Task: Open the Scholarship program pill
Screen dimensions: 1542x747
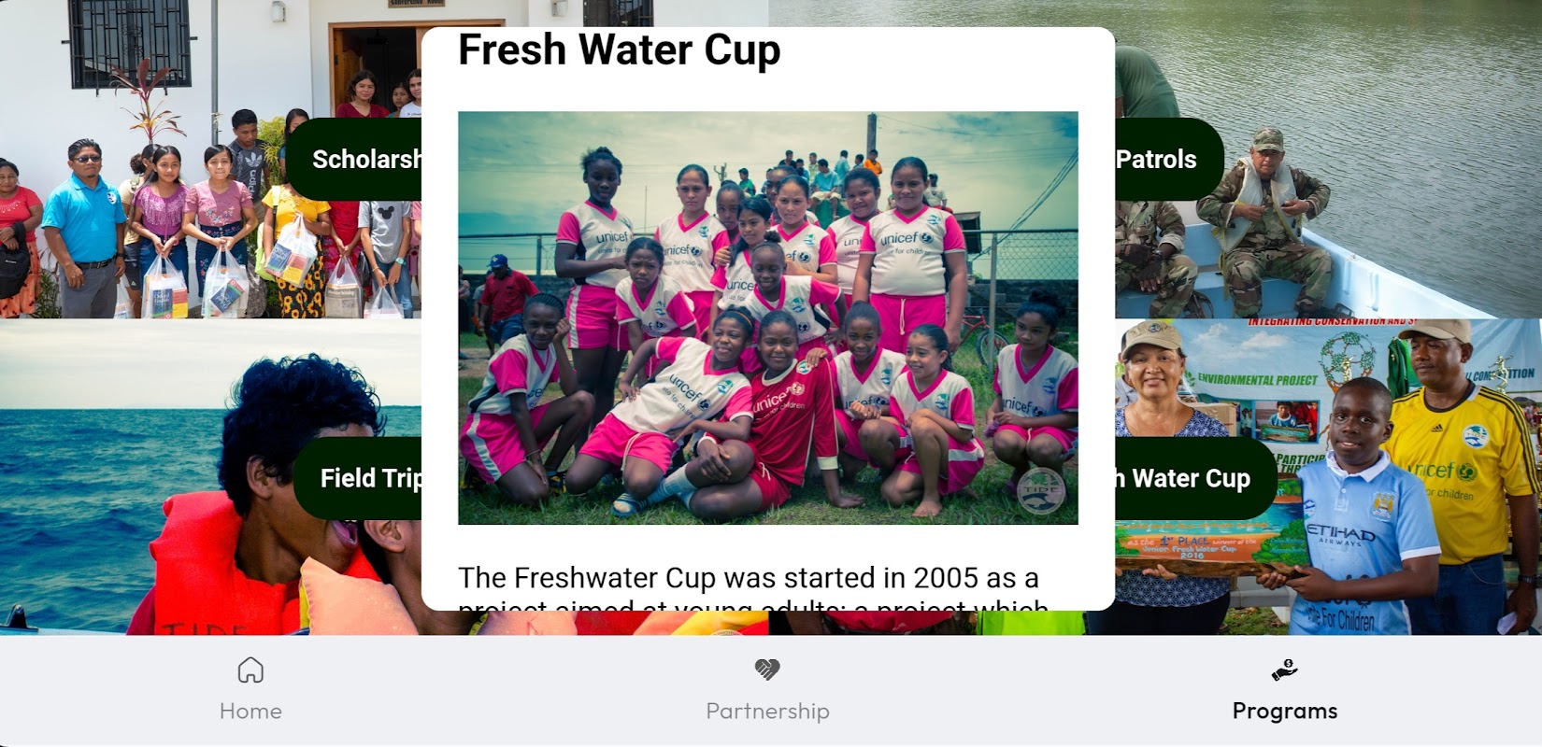Action: tap(353, 160)
